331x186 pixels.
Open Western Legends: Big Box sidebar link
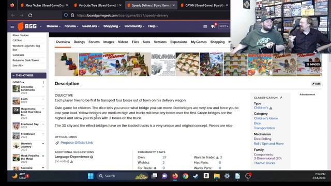pos(26,48)
